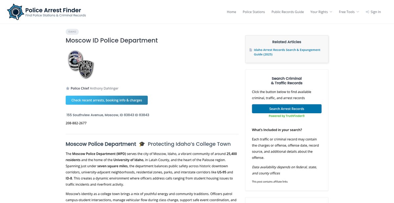Click the 155 Southview Avenue address text
The image size is (394, 203).
point(108,115)
